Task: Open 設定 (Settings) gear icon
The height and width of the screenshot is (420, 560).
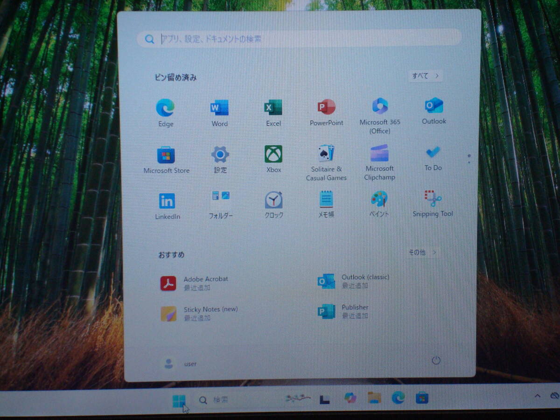Action: click(x=220, y=159)
